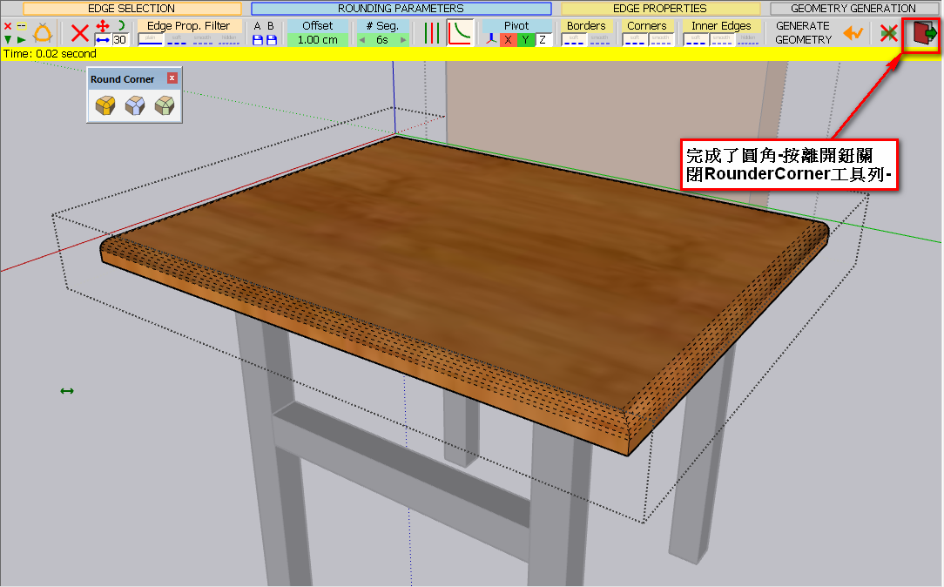Click the Pivot label

tap(516, 26)
